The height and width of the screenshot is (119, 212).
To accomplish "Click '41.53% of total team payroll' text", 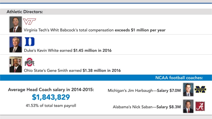I will coord(51,106).
